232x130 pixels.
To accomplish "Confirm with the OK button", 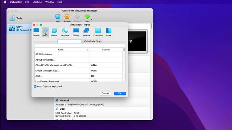I will (x=120, y=94).
